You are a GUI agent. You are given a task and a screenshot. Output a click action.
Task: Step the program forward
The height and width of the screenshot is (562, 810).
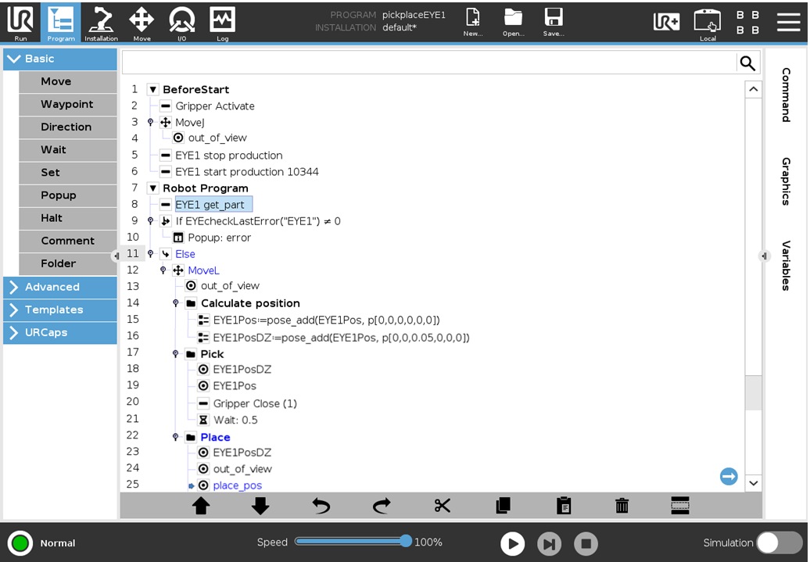click(549, 543)
